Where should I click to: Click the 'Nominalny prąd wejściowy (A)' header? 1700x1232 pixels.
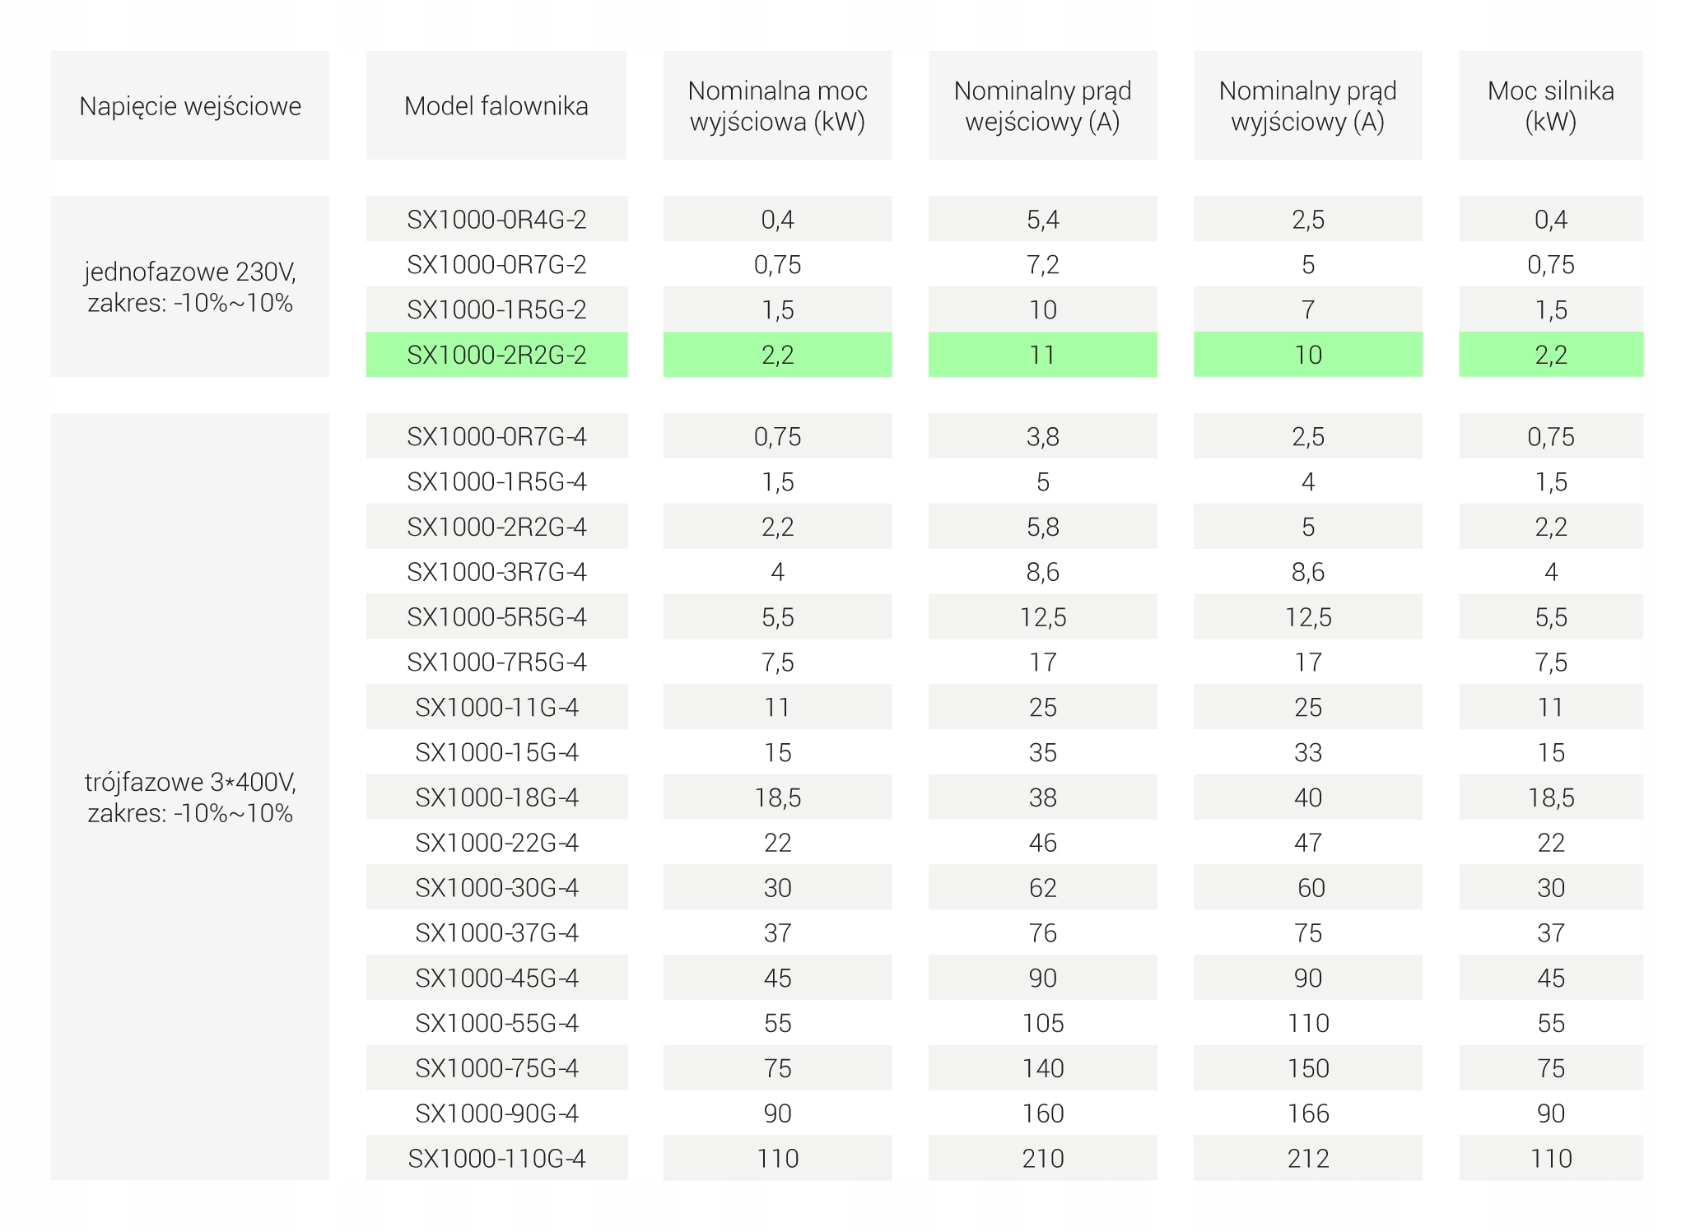[1042, 105]
